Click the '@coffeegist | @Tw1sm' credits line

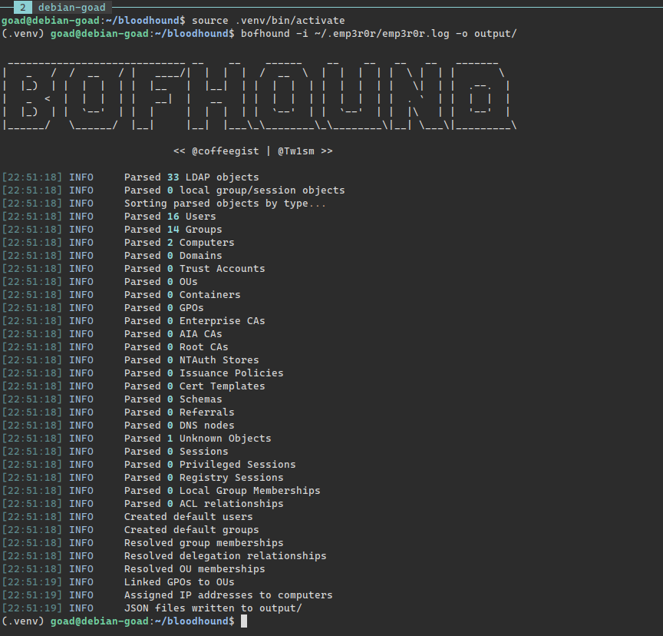[253, 151]
